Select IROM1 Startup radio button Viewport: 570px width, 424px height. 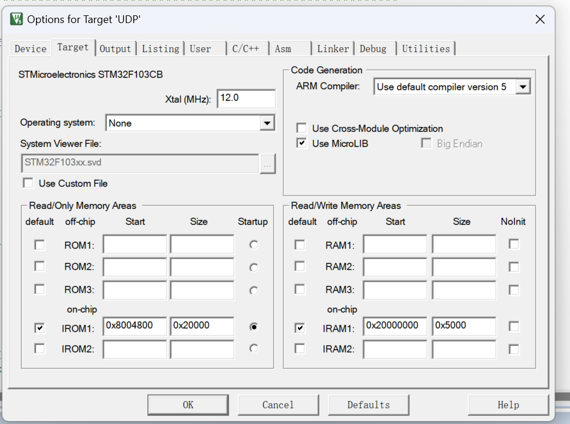pyautogui.click(x=254, y=327)
